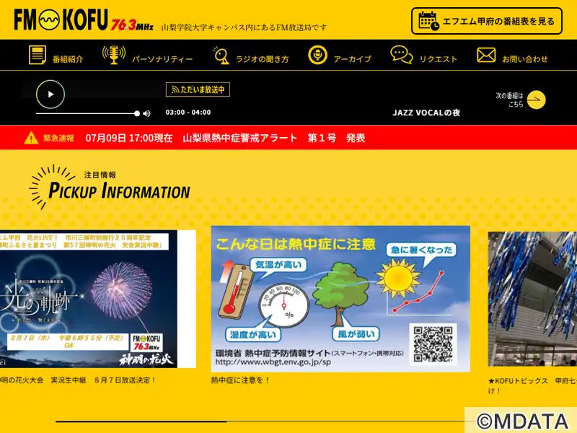Click the carousel progress bar below the cards
The height and width of the screenshot is (433, 577).
coord(260,421)
